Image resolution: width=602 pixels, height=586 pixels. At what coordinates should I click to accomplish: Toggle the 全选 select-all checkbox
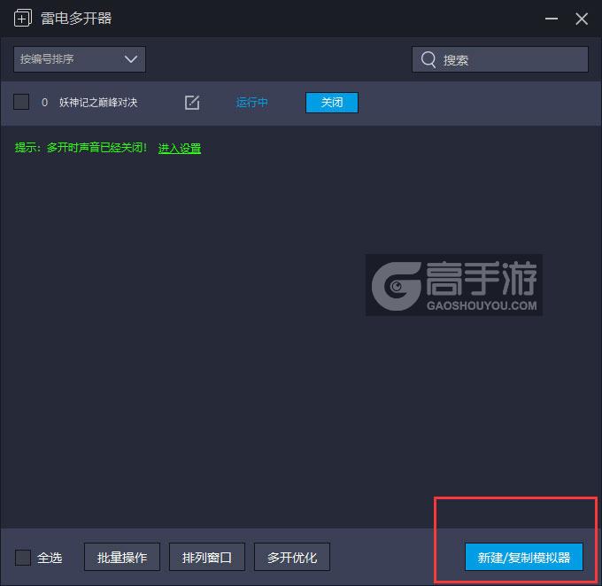tap(23, 557)
